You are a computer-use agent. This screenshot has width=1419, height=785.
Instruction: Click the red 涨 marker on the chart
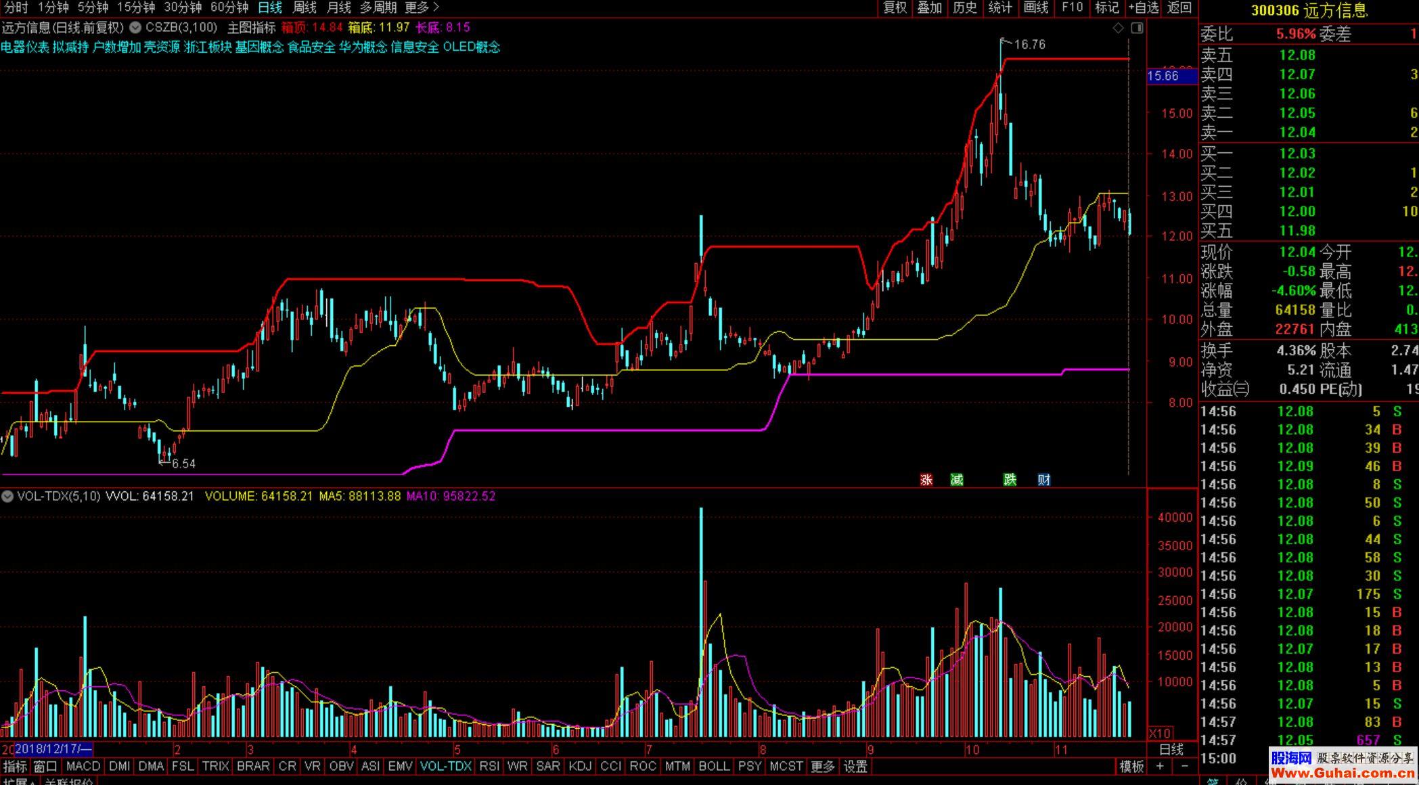[926, 480]
